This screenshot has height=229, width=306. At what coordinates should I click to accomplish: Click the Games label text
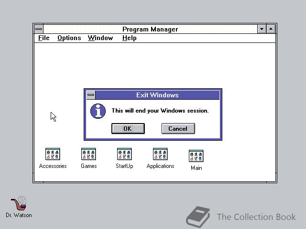coord(89,166)
